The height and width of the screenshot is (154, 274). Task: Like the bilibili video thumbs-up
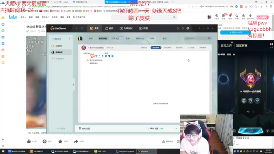(x=29, y=141)
